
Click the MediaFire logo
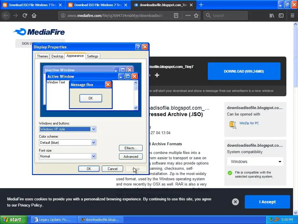pos(39,32)
